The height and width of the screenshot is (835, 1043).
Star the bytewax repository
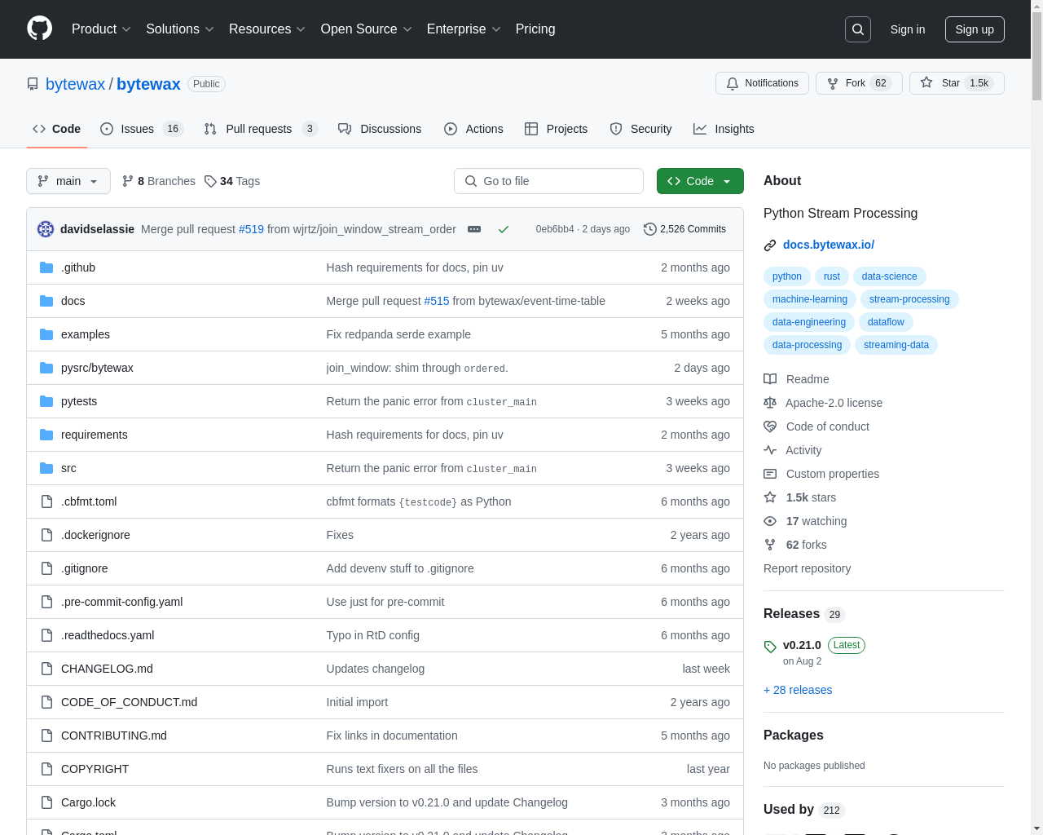[x=957, y=83]
